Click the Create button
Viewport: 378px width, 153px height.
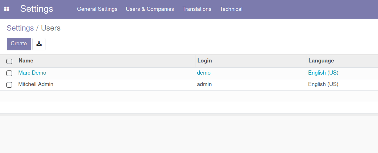[x=19, y=44]
